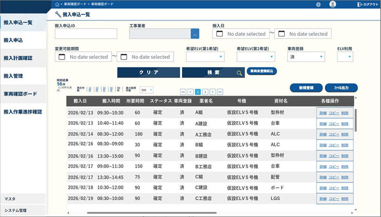
Task: Click the 資材名 column header
Action: click(281, 101)
